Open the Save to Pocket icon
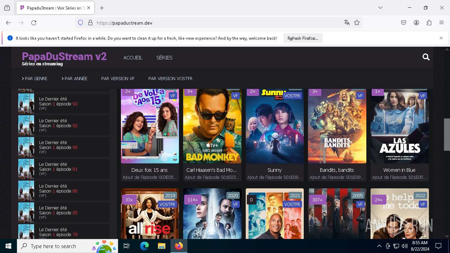The width and height of the screenshot is (450, 253). tap(404, 23)
